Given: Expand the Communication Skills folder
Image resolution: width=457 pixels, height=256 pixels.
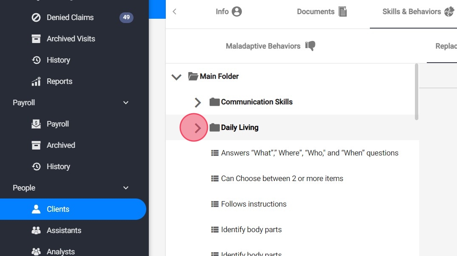Looking at the screenshot, I should (x=198, y=102).
